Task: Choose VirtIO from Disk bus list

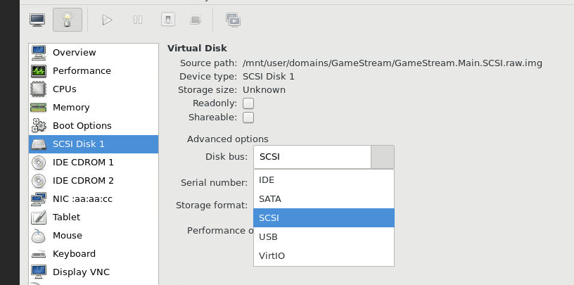Action: click(x=324, y=255)
